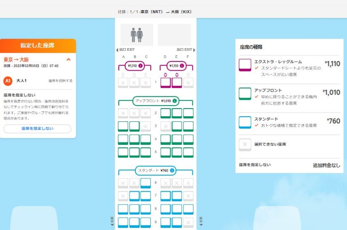
Task: Pick standard seat 6C
Action: (x=146, y=183)
